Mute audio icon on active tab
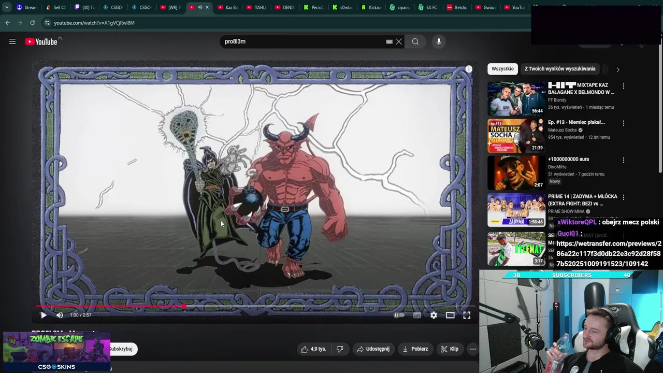The height and width of the screenshot is (373, 663). point(200,7)
